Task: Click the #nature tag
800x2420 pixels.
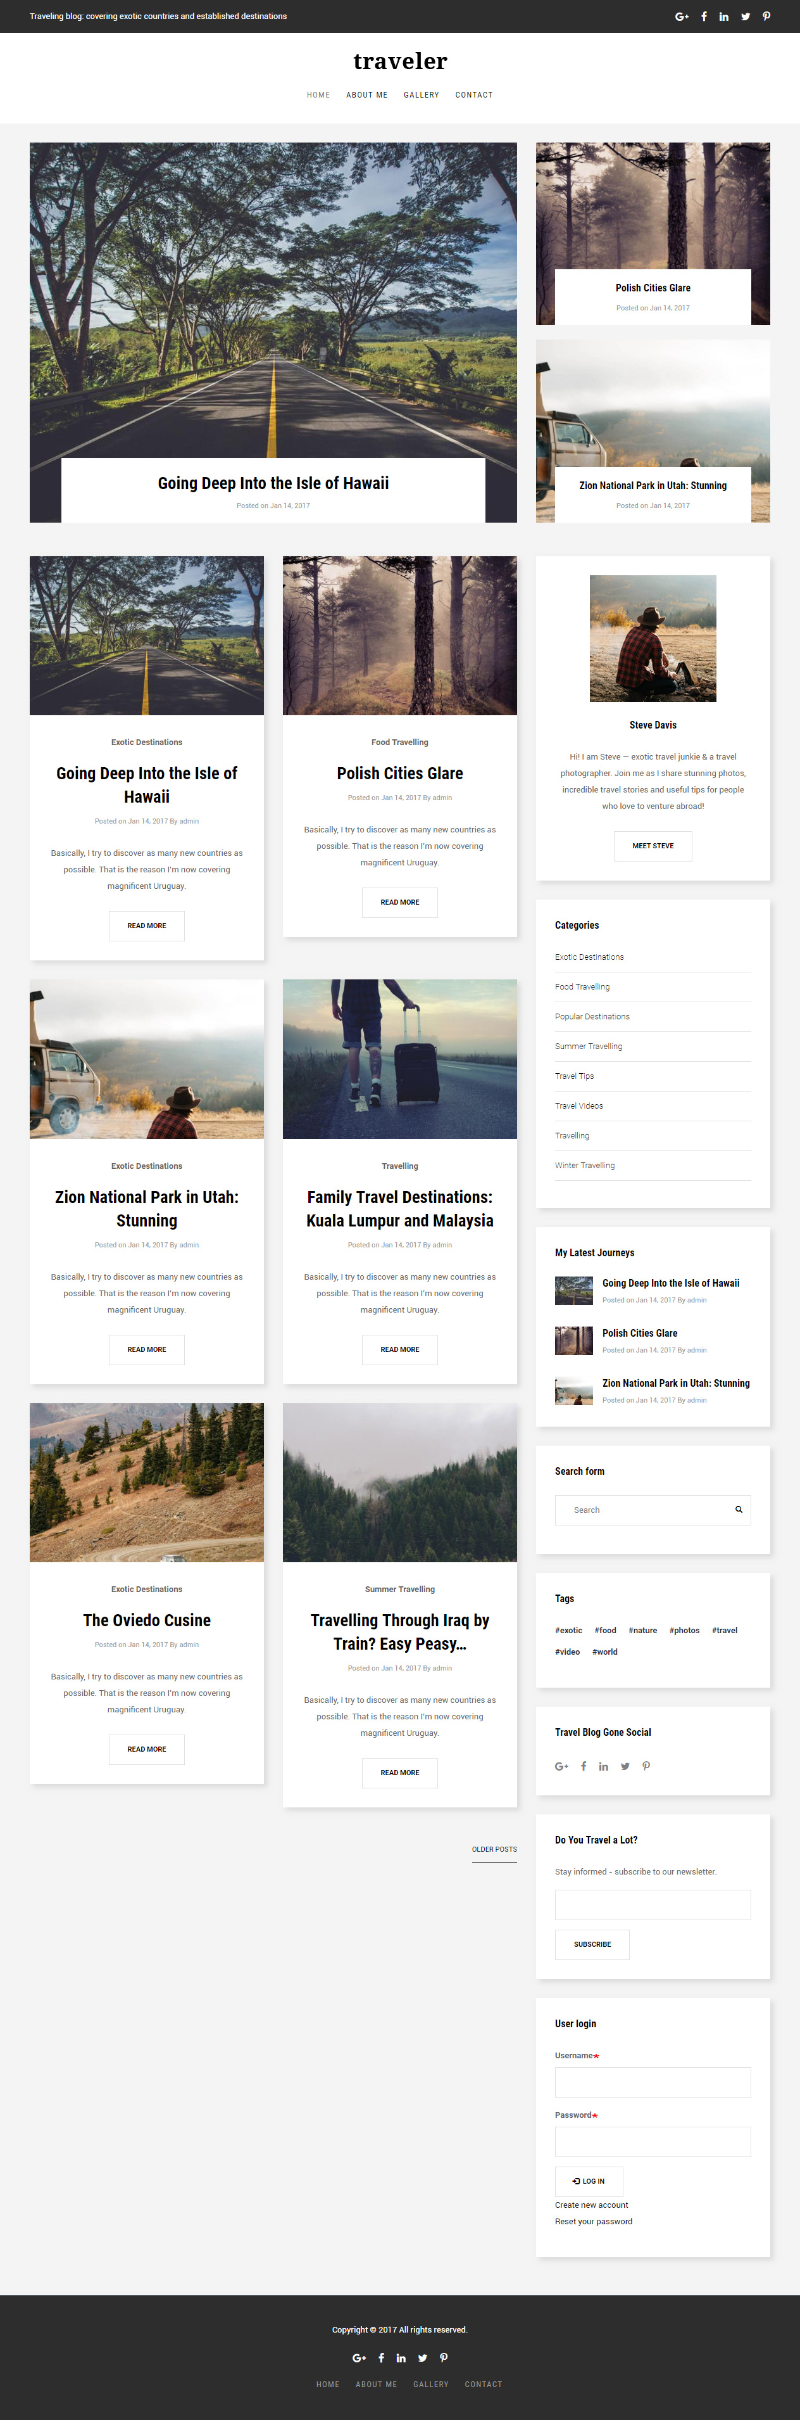Action: pos(642,1631)
